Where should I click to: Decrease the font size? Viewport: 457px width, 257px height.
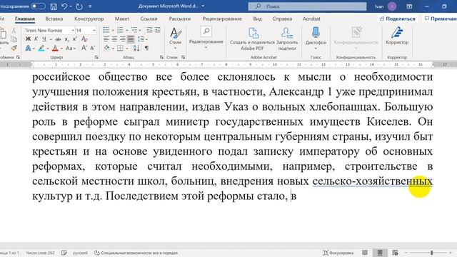coord(92,48)
